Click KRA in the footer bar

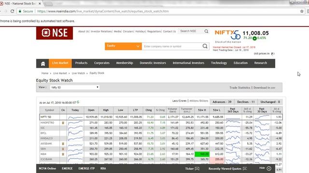[x=103, y=169]
